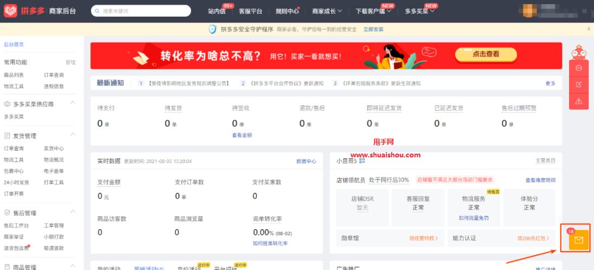
Task: Switch to 竞价活动 tab
Action: click(189, 268)
